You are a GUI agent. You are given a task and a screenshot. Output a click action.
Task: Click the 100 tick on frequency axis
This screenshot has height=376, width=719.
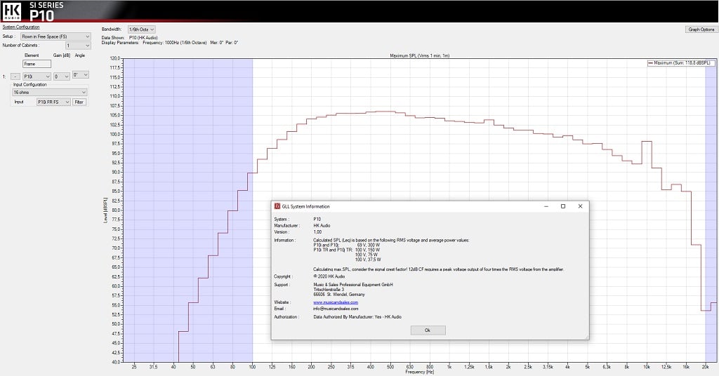[252, 367]
